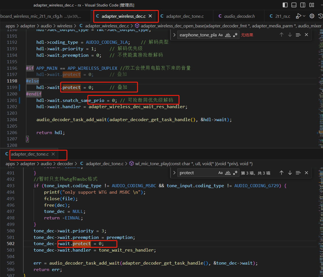Click the minimap of the adapter_dec_tone.c editor
This screenshot has height=277, width=323.
coord(321,222)
